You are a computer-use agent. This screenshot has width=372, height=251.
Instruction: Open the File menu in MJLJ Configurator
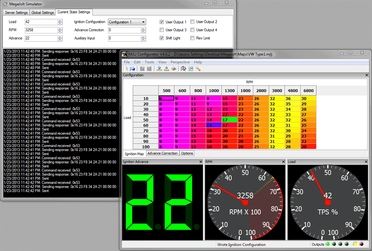coord(127,62)
